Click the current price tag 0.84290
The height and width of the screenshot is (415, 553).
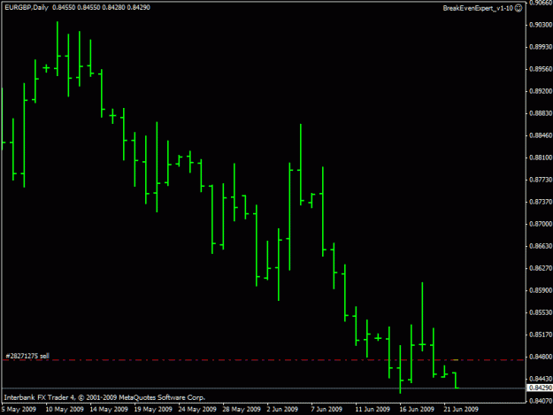(540, 388)
